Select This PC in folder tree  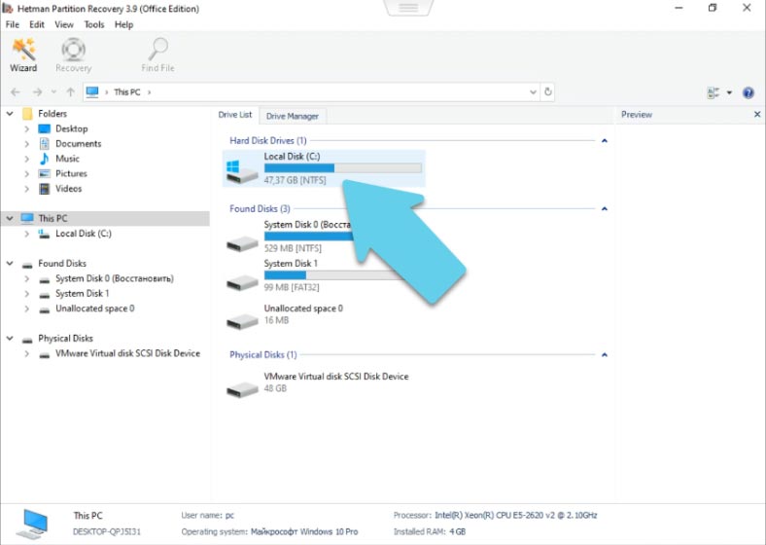click(52, 218)
